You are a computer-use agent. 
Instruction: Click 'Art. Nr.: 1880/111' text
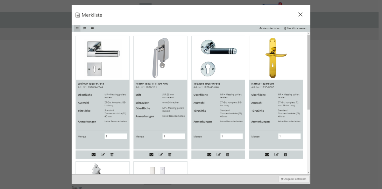(x=146, y=87)
